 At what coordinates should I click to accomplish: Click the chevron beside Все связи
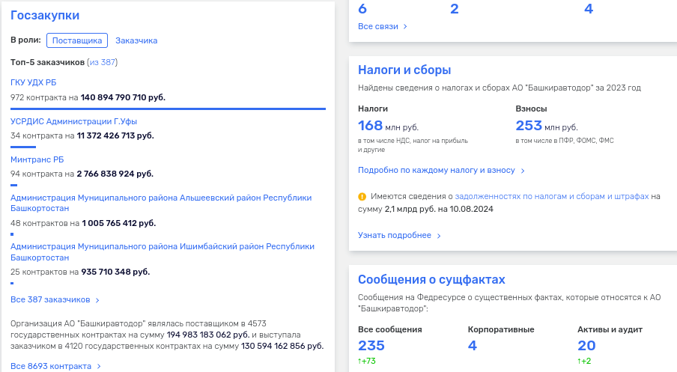405,27
